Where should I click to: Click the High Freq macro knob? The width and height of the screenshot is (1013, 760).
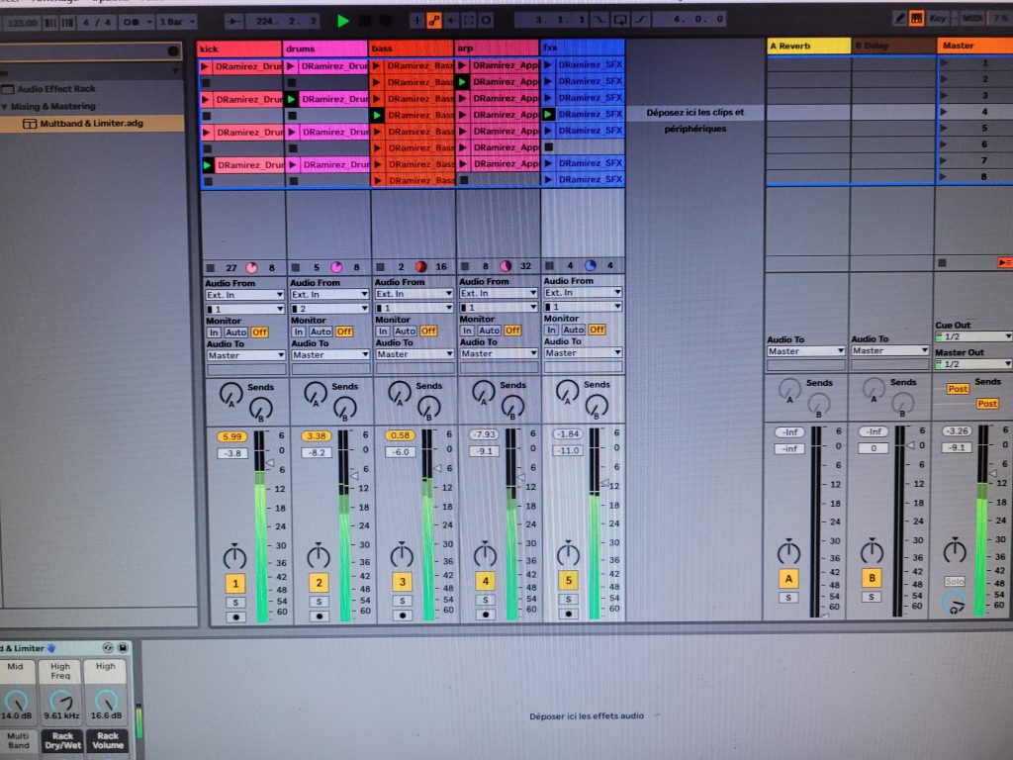(60, 700)
